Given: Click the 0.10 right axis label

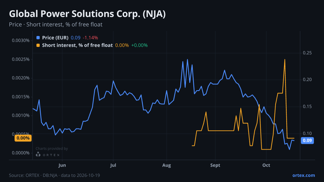Looking at the screenshot, I should [307, 134].
